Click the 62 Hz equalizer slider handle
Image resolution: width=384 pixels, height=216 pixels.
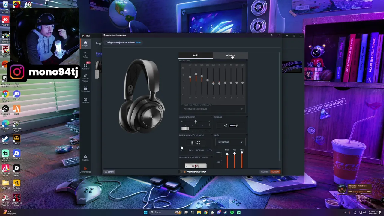196,74
